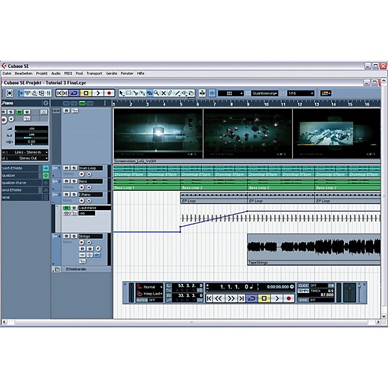The width and height of the screenshot is (388, 388).
Task: Solo the E Piano track
Action: [74, 195]
